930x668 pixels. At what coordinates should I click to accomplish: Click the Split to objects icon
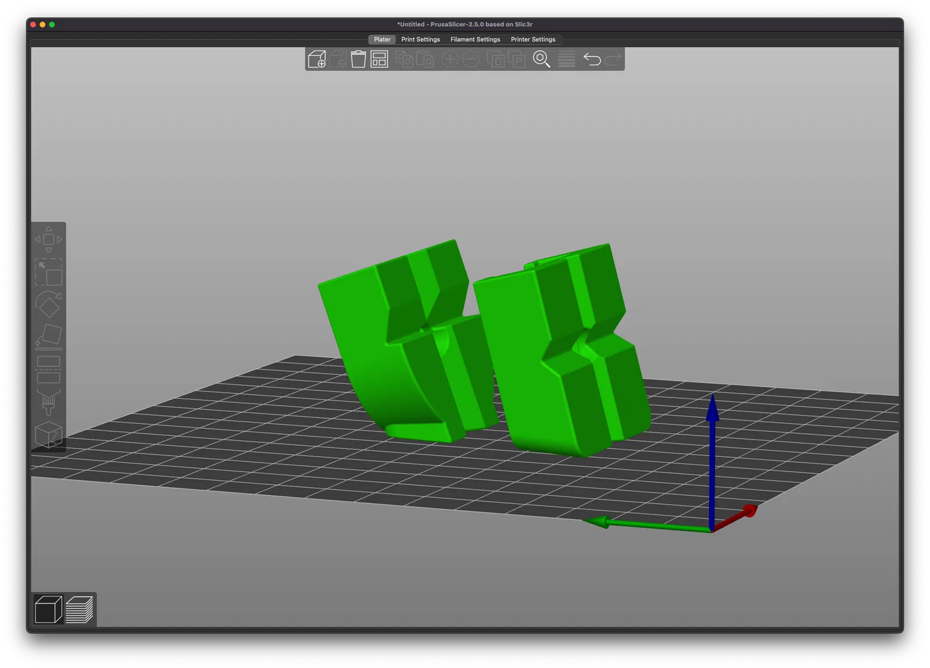496,59
